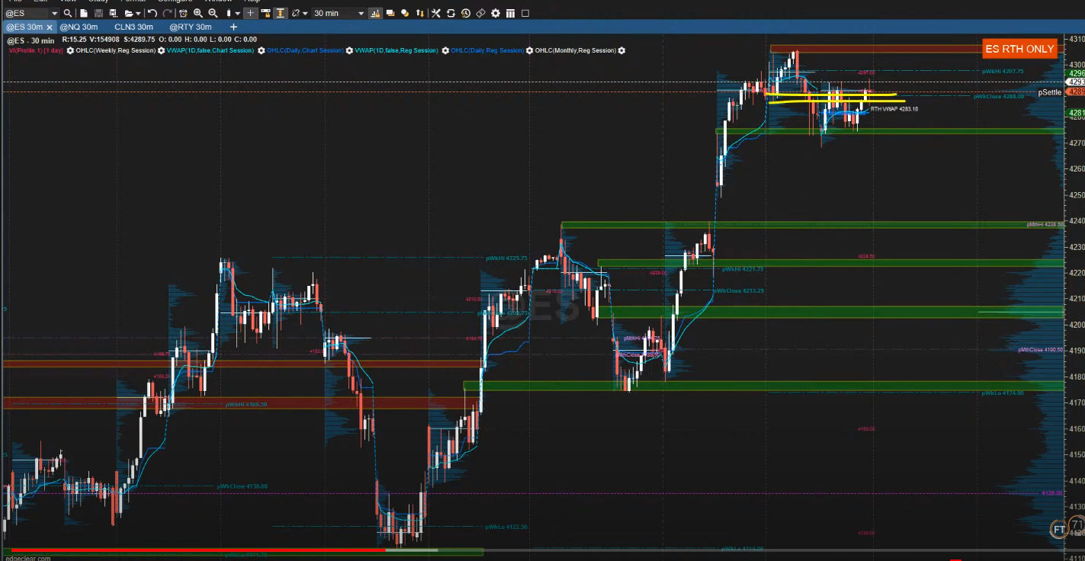Click the OHLC(Daily,Chart Session) study label
Image resolution: width=1085 pixels, height=561 pixels.
tap(305, 50)
